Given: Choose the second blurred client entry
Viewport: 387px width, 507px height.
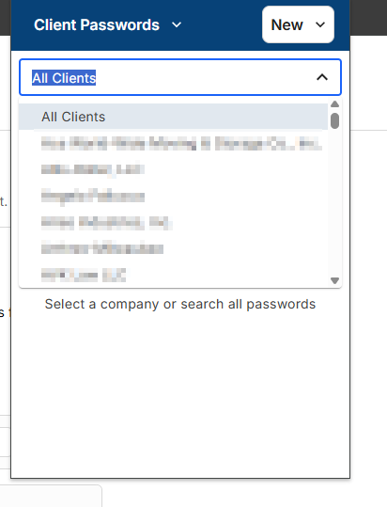Looking at the screenshot, I should [173, 169].
